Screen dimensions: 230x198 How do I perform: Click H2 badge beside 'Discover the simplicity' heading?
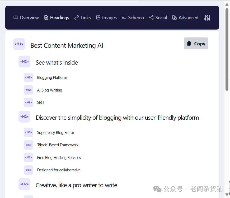pos(24,117)
